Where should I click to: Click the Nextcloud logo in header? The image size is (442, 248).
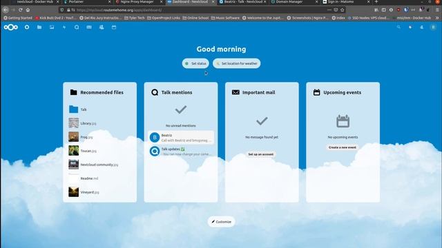click(x=11, y=28)
